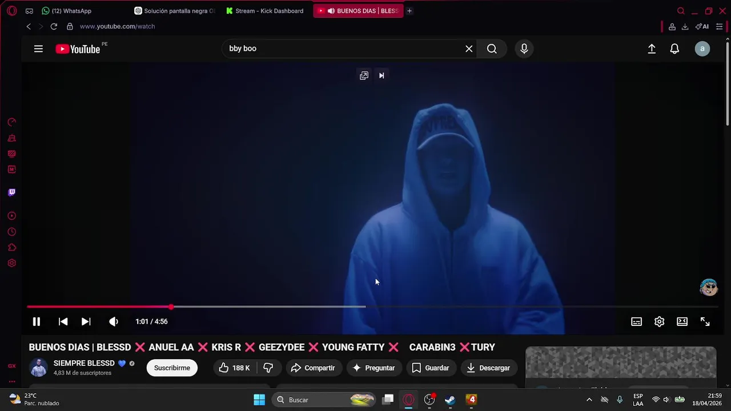731x411 pixels.
Task: Open browser tab search magnifier
Action: [681, 11]
